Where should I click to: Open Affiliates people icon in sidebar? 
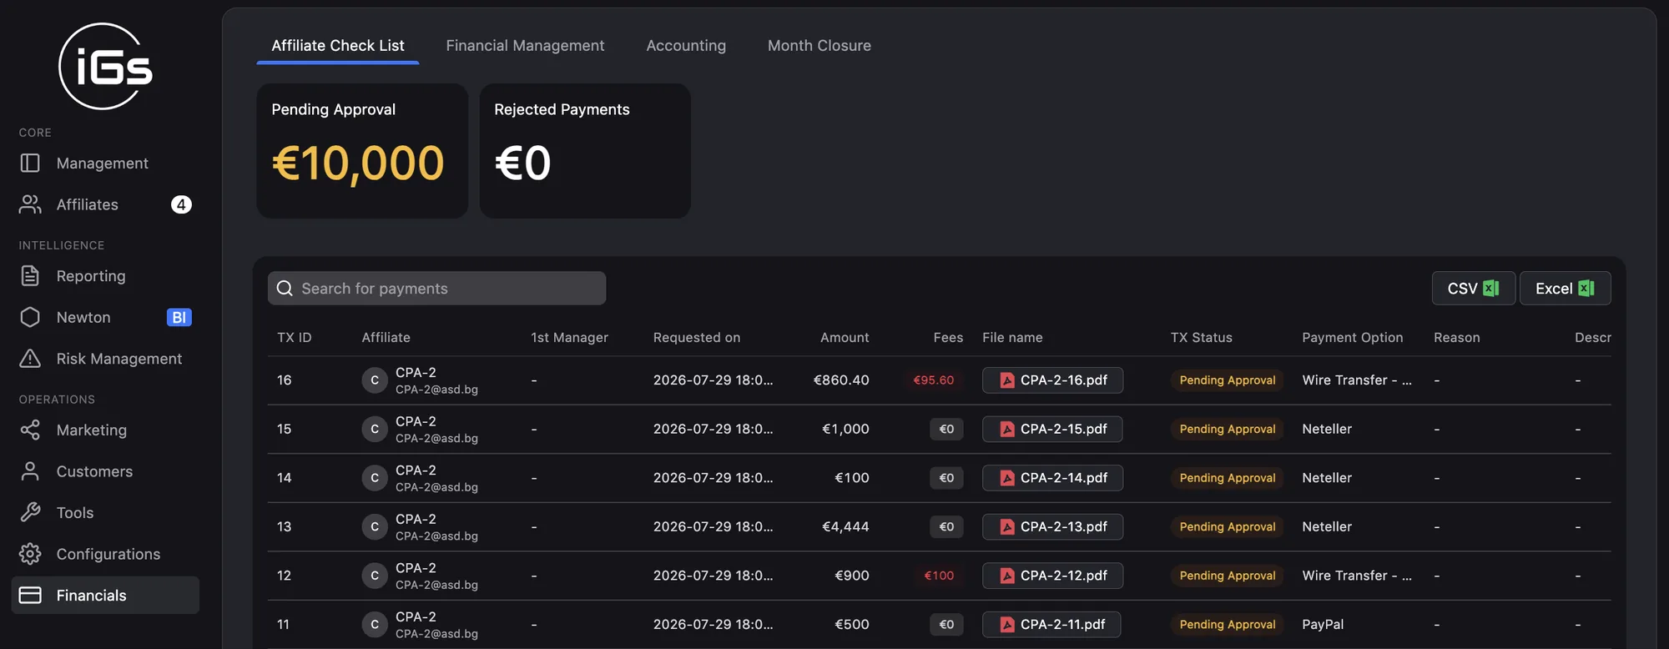click(30, 204)
